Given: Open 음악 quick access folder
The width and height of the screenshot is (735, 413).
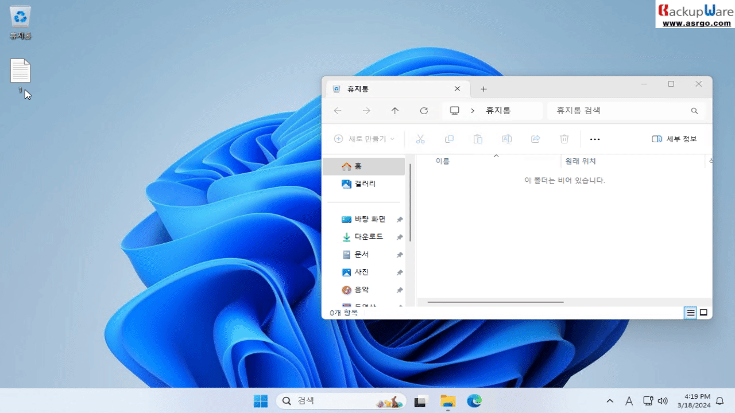Looking at the screenshot, I should point(363,290).
